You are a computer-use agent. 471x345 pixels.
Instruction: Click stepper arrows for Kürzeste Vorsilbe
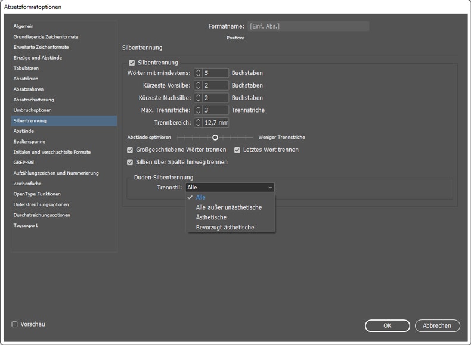coord(199,86)
